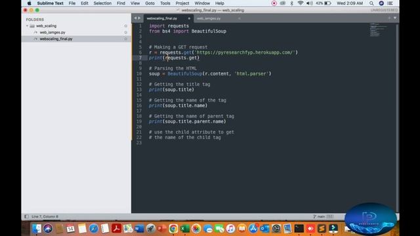Open the Bluetooth menu bar icon
Image resolution: width=420 pixels, height=236 pixels.
[291, 3]
